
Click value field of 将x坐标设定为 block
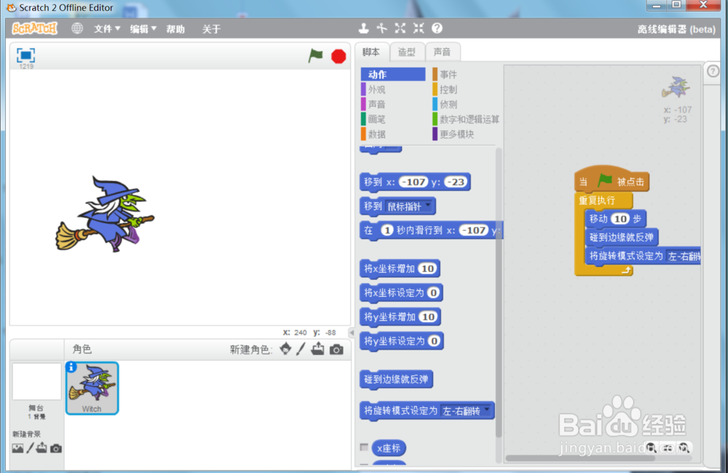(x=433, y=293)
